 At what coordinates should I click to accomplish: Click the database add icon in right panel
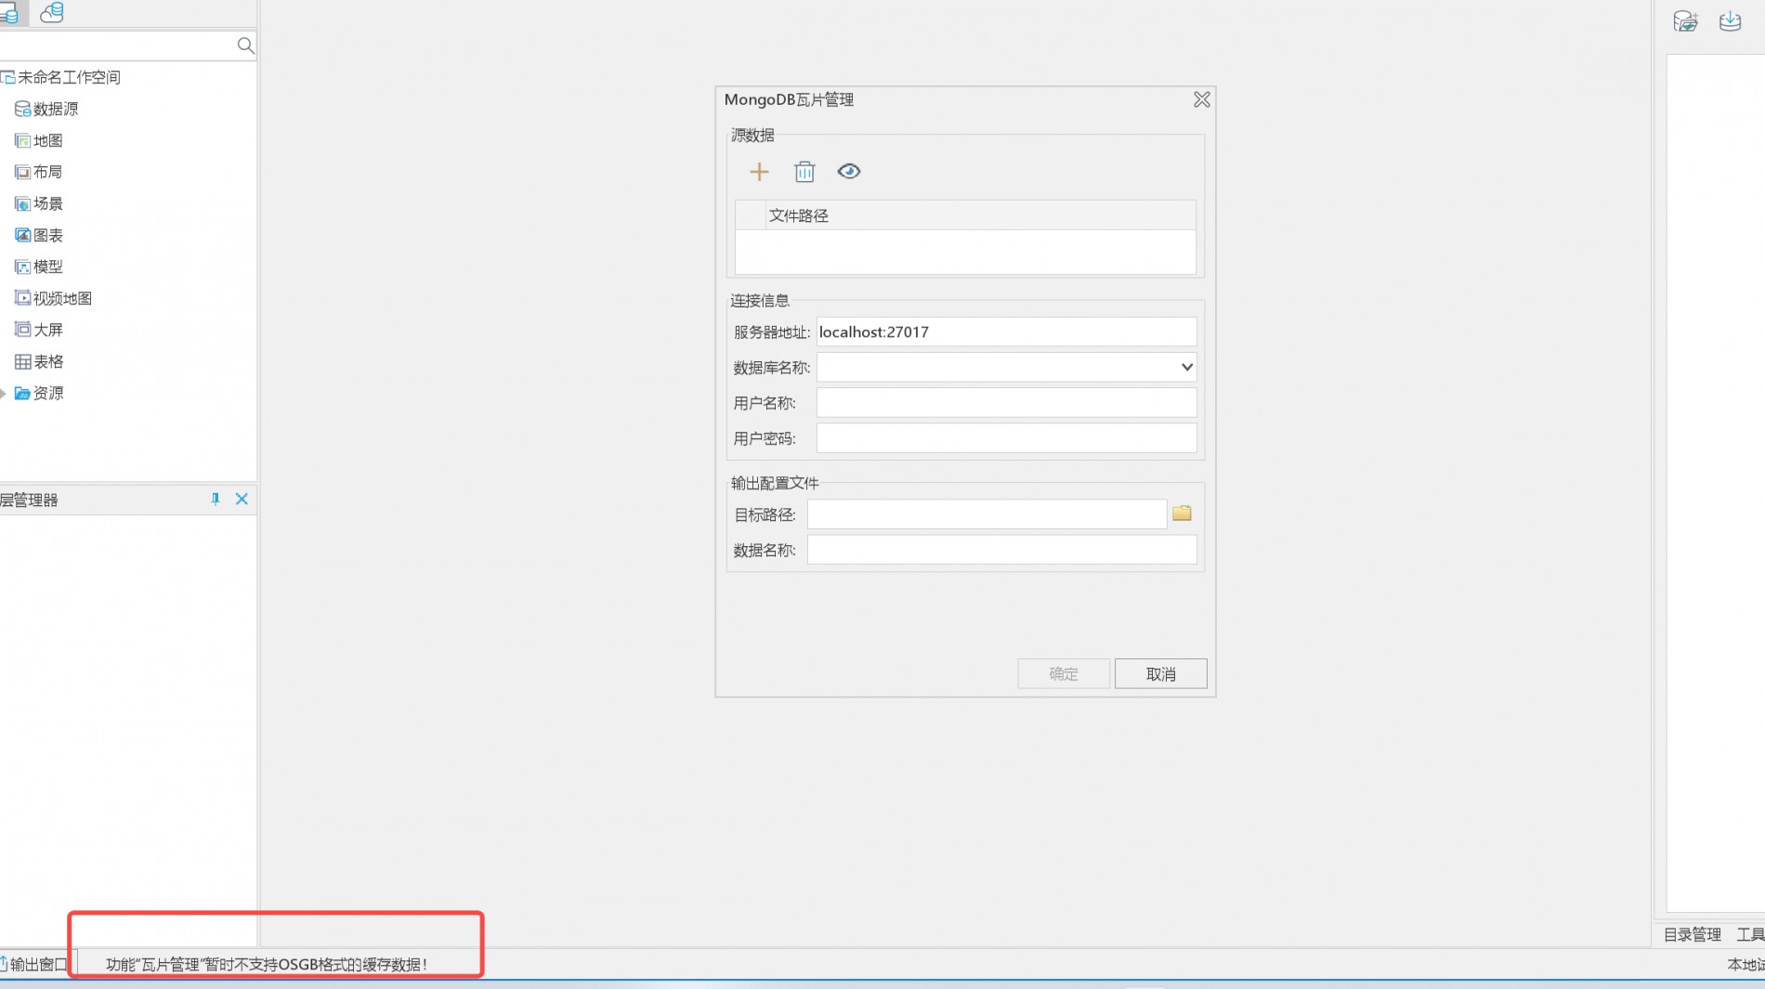[1685, 20]
